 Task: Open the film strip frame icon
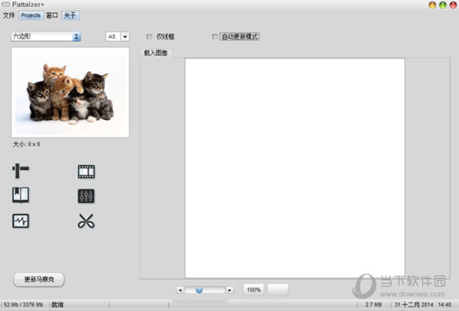(86, 172)
